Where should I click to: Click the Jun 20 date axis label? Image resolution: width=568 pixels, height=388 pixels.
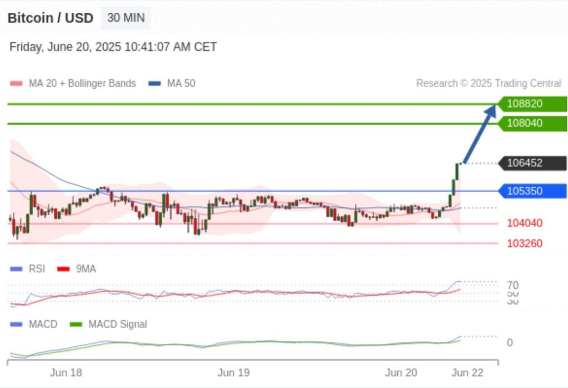tap(401, 372)
